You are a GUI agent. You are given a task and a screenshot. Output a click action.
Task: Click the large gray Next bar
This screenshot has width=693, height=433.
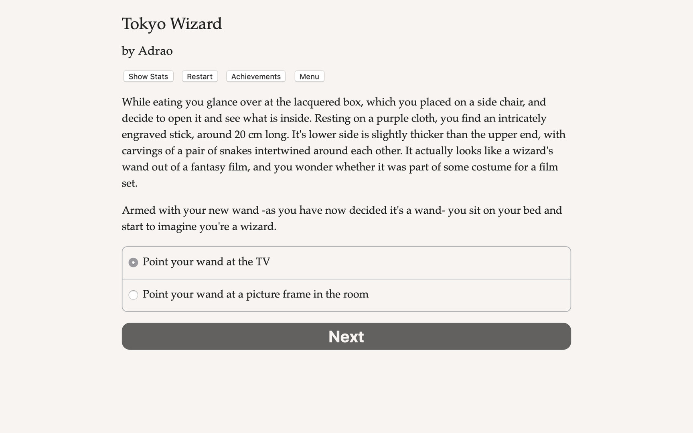point(346,336)
